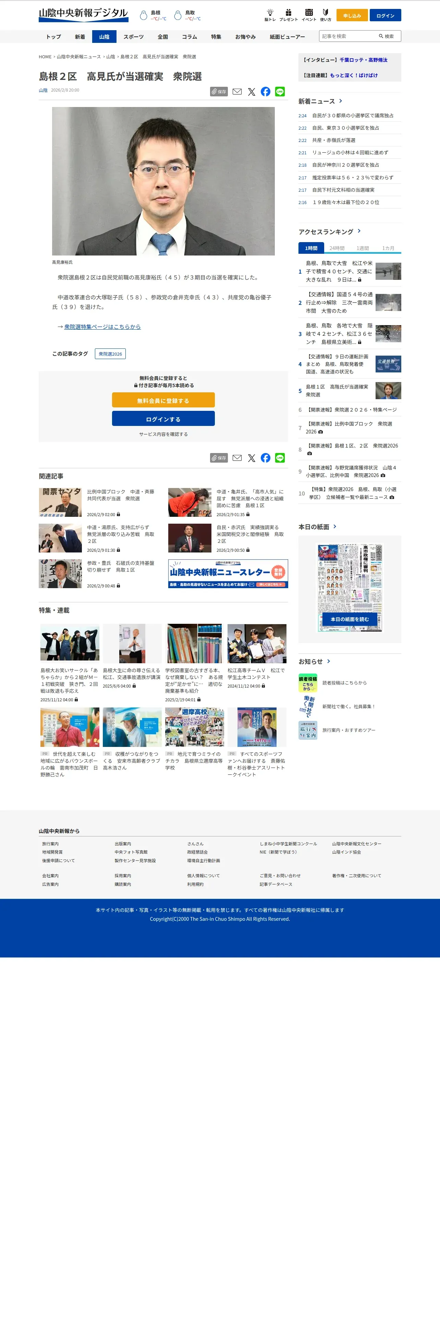The image size is (440, 1321).
Task: Share on X icon below the registration box
Action: pos(252,458)
